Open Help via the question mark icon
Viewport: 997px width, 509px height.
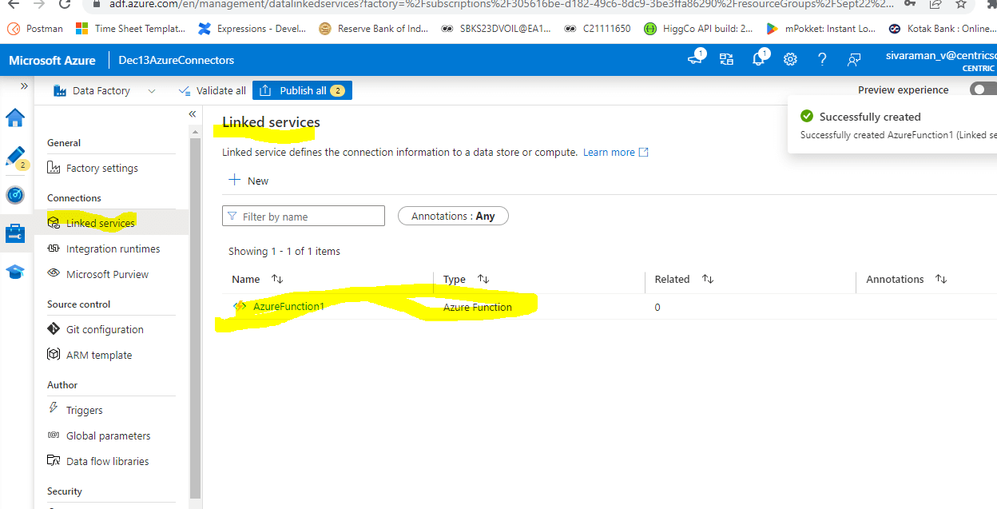click(x=822, y=59)
